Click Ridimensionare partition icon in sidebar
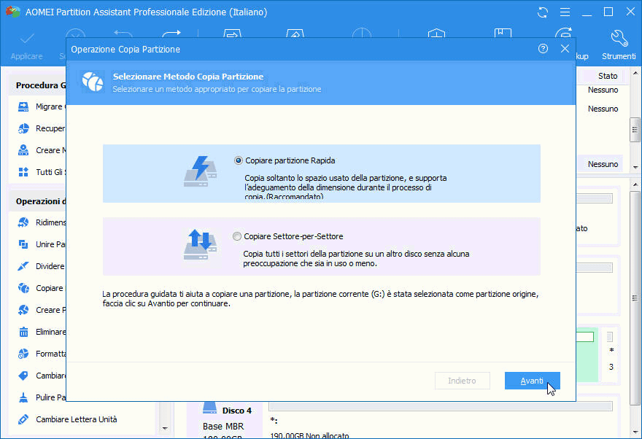Image resolution: width=642 pixels, height=439 pixels. [x=23, y=222]
